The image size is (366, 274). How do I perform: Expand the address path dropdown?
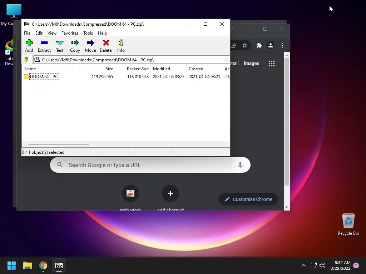[x=227, y=60]
